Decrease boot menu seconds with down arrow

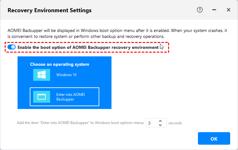(x=160, y=125)
